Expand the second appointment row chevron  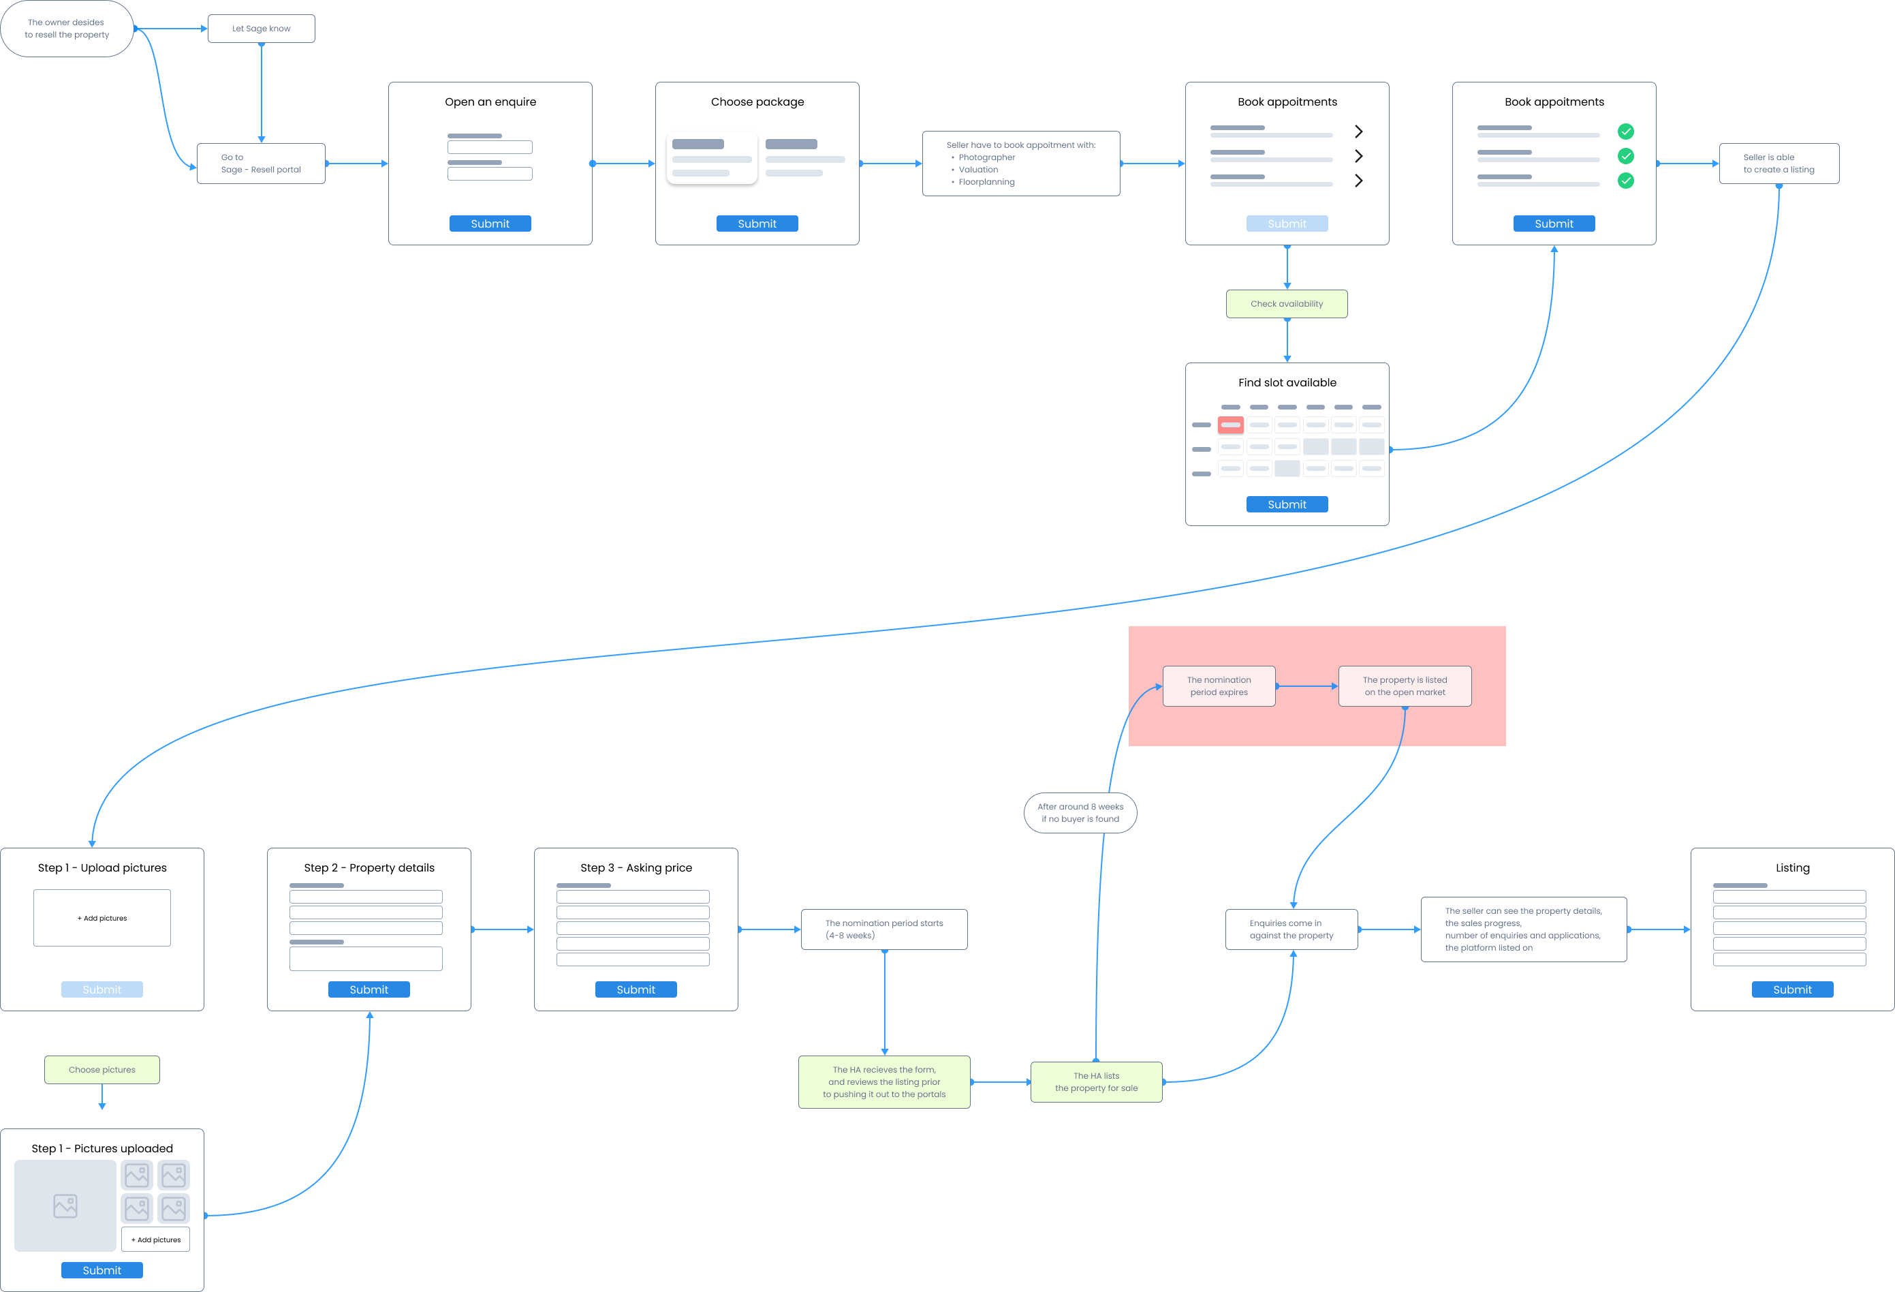point(1358,156)
